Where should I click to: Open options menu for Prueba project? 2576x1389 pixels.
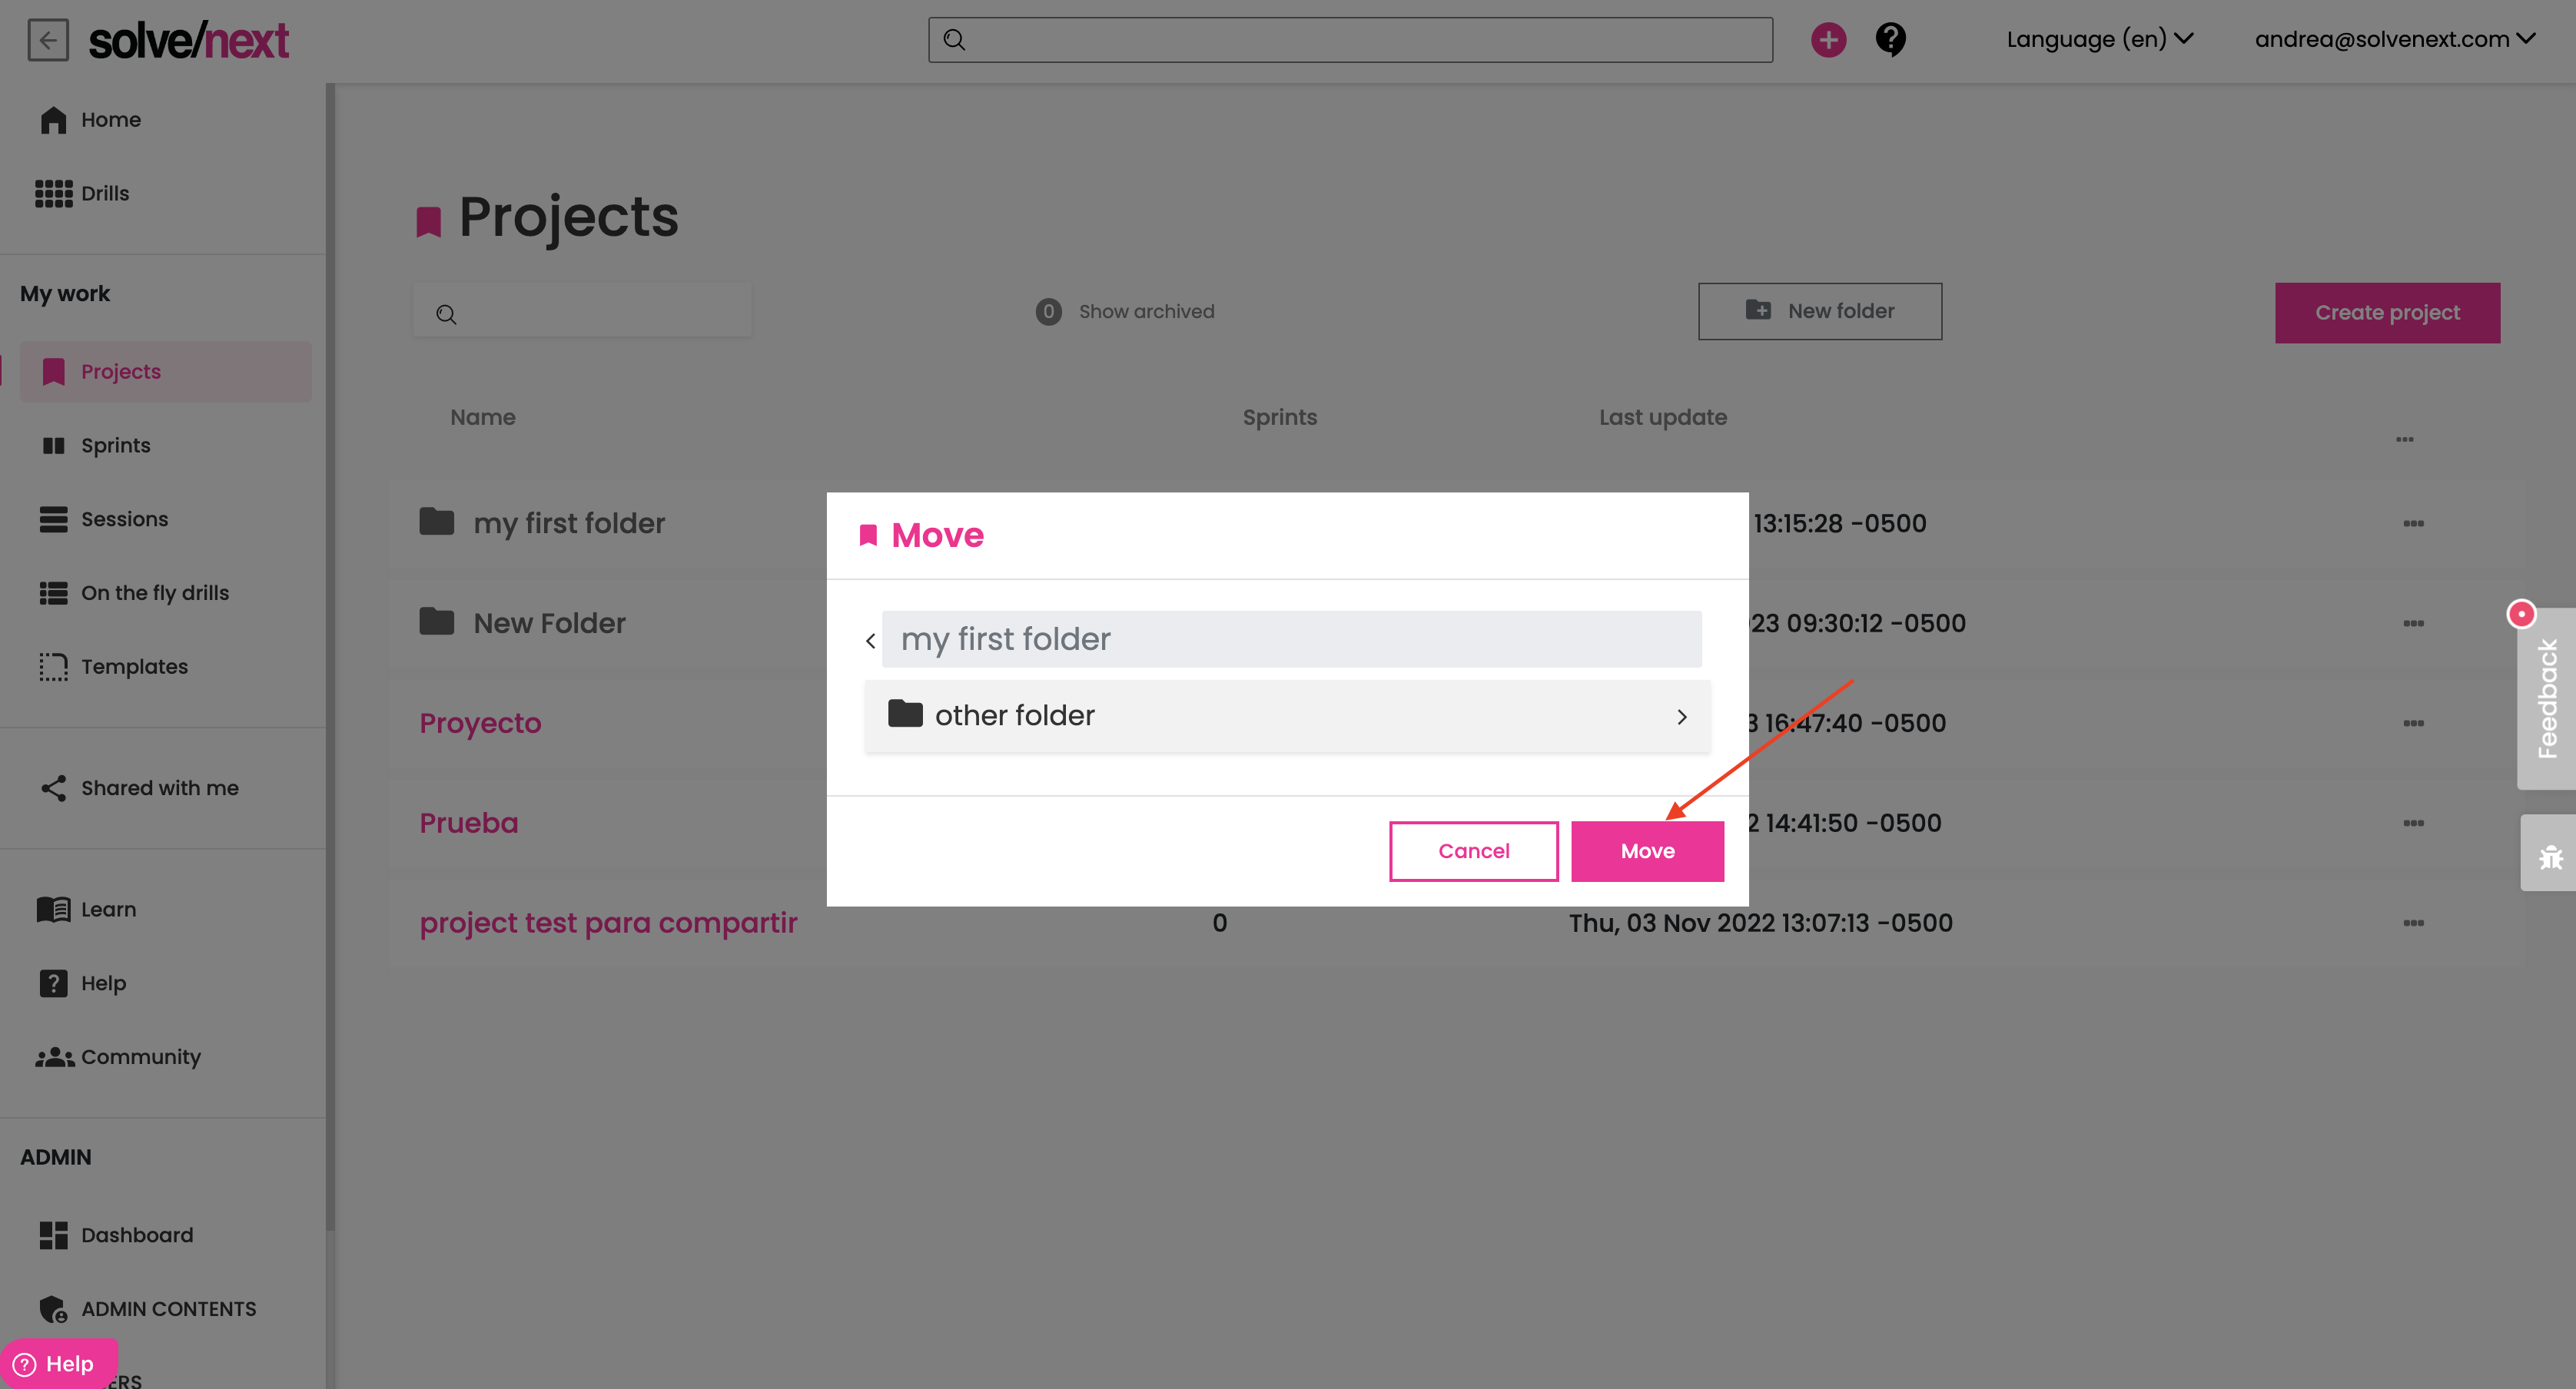pyautogui.click(x=2412, y=823)
